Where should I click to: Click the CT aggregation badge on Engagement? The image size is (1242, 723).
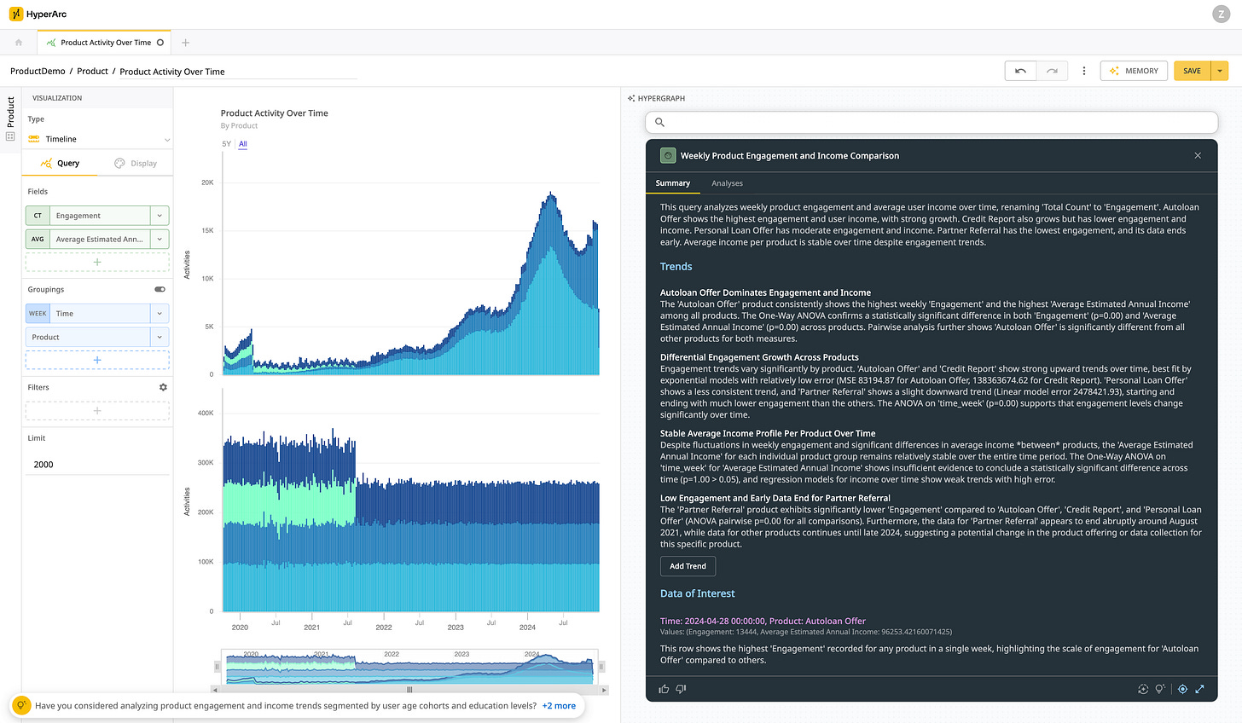38,216
